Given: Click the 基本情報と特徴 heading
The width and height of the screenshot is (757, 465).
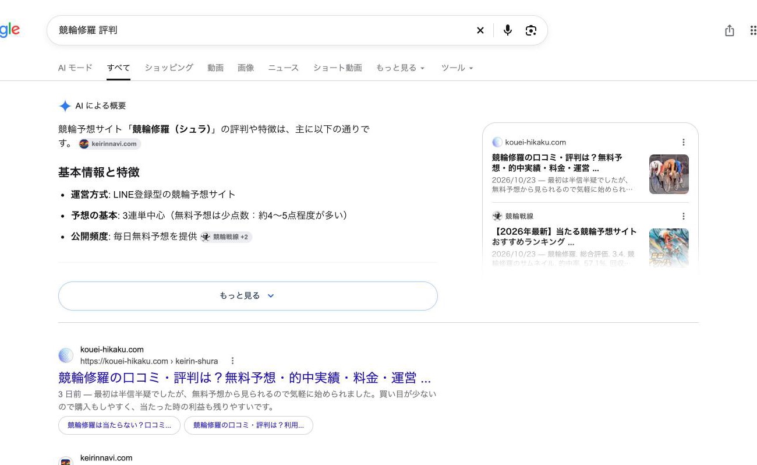Looking at the screenshot, I should (x=99, y=172).
